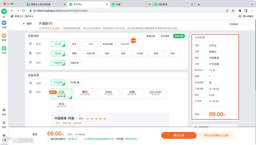256x145 pixels.
Task: Click the 返回 back link
Action: click(x=27, y=24)
